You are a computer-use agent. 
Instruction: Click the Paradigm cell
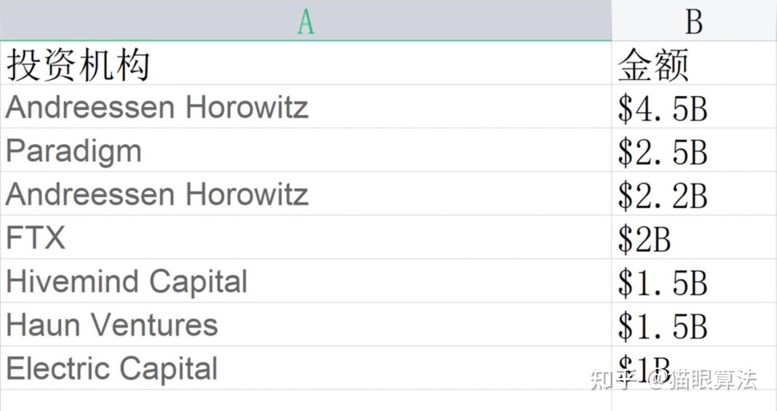[306, 150]
